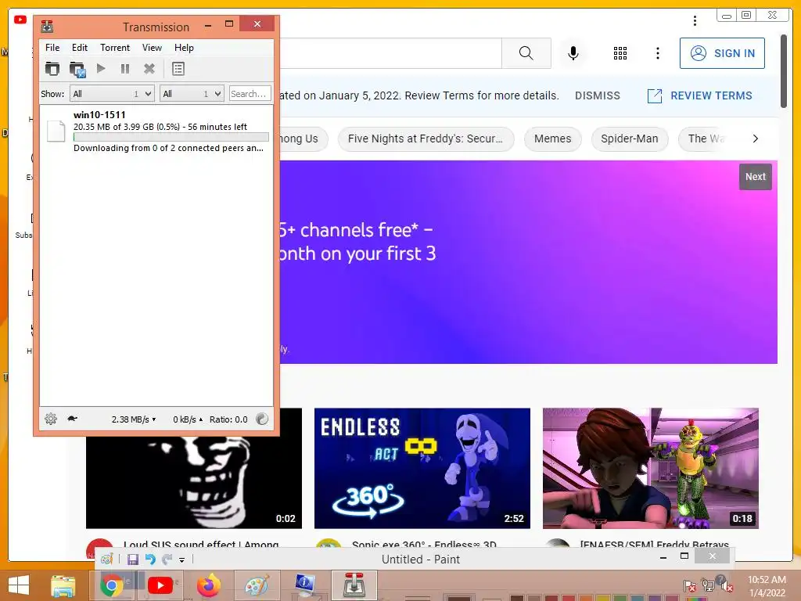Screen dimensions: 801x601
Task: Switch to Chrome on taskbar
Action: (x=111, y=585)
